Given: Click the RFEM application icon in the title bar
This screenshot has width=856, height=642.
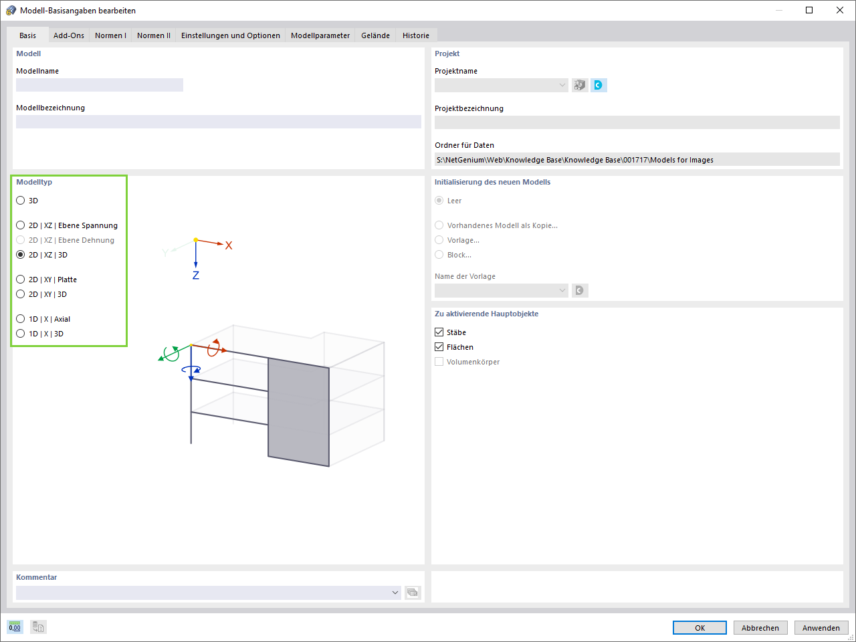Looking at the screenshot, I should coord(10,10).
